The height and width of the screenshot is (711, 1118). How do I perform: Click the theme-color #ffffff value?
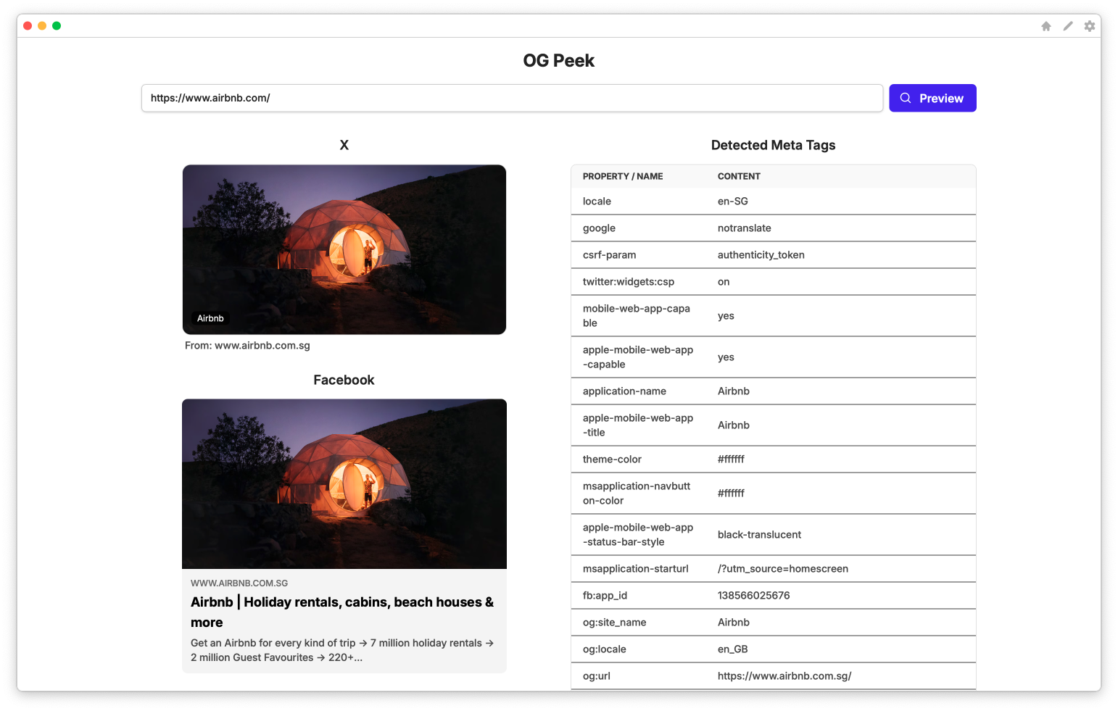(731, 459)
